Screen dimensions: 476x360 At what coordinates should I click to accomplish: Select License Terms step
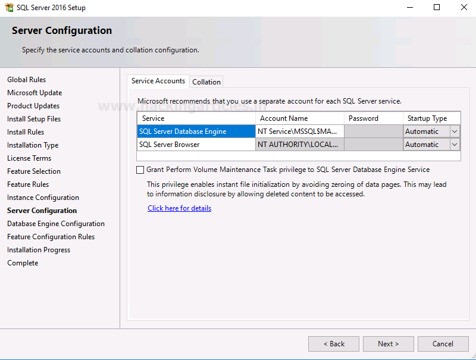29,158
